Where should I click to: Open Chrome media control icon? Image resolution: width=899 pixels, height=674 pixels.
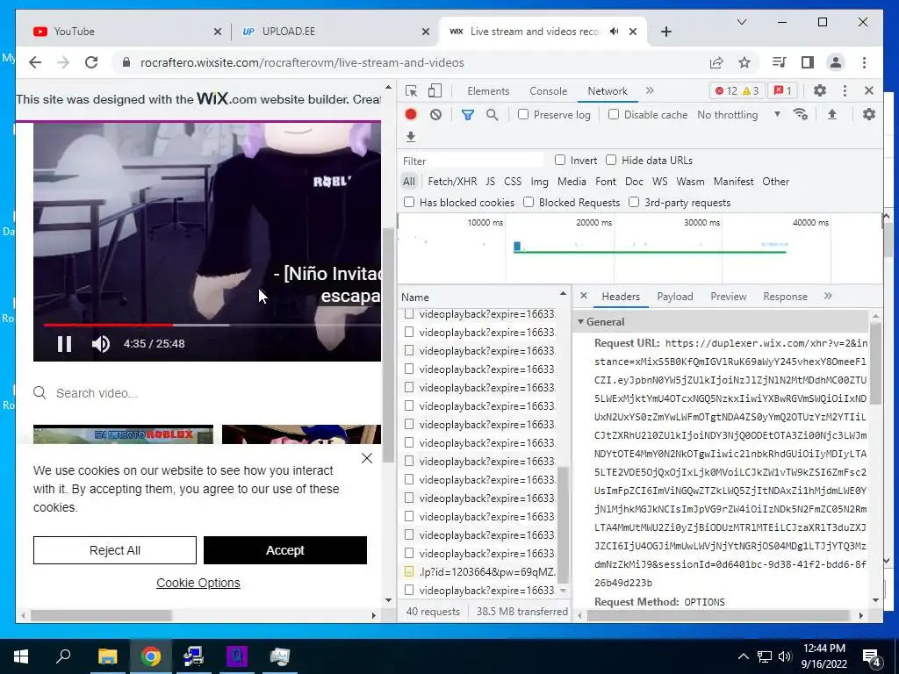pyautogui.click(x=780, y=62)
